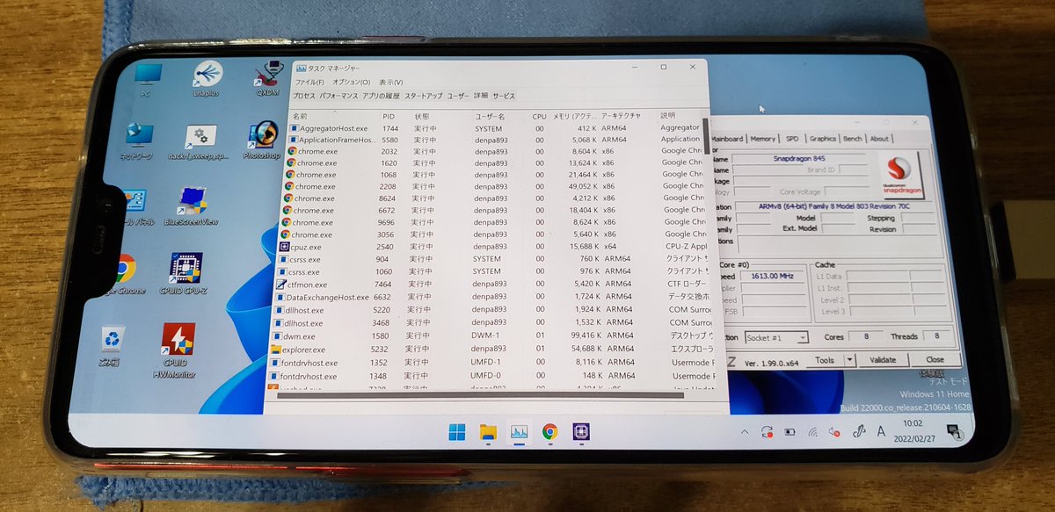1055x512 pixels.
Task: Open the hackrf_sweep desktop shortcut
Action: coord(200,141)
